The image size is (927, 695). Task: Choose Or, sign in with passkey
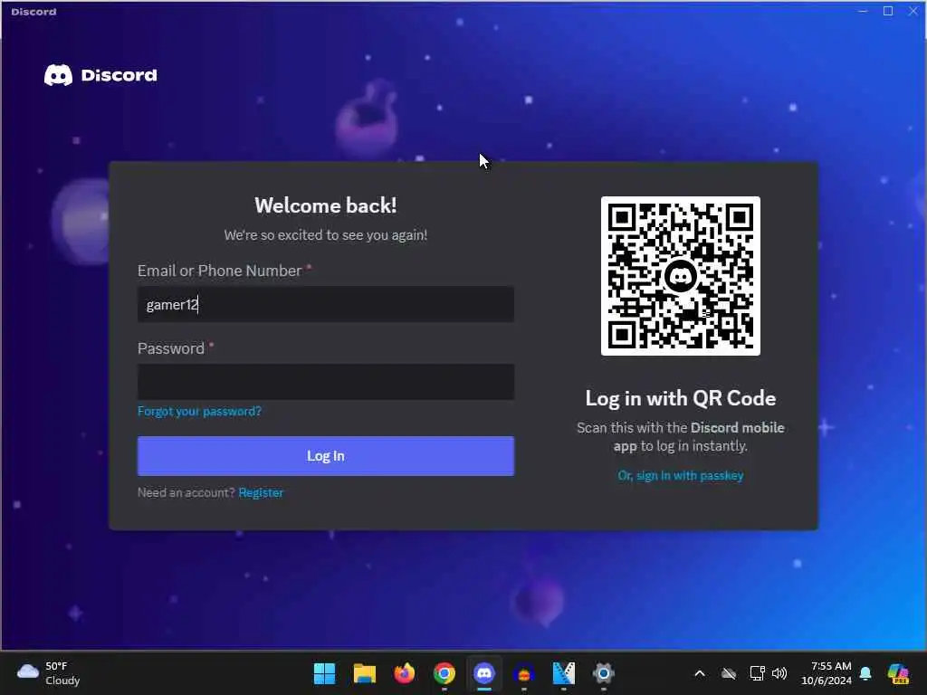click(x=681, y=475)
